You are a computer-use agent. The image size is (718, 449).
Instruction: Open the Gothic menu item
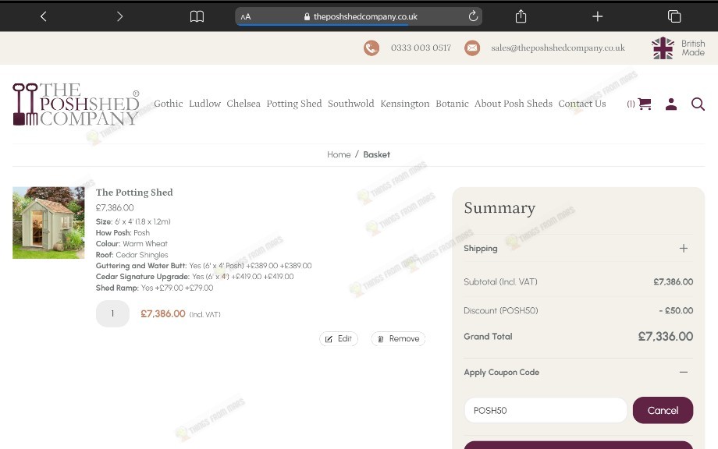pyautogui.click(x=169, y=104)
